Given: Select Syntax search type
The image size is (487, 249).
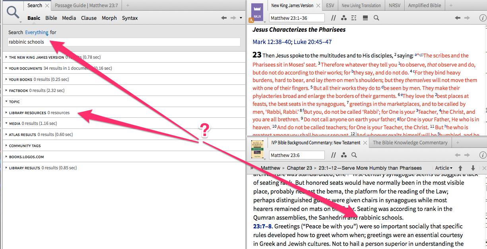Looking at the screenshot, I should (x=130, y=18).
